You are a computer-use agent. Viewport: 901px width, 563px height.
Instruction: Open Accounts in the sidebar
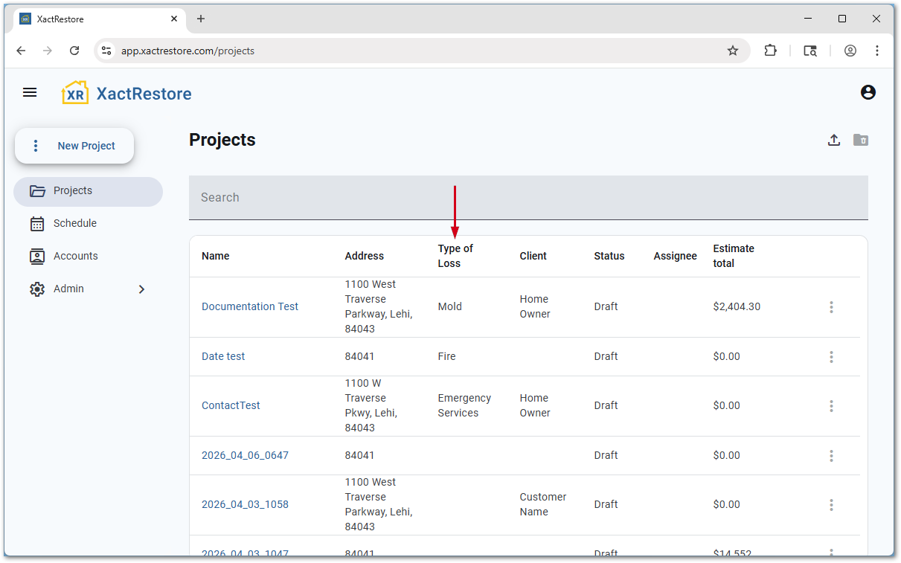point(75,256)
